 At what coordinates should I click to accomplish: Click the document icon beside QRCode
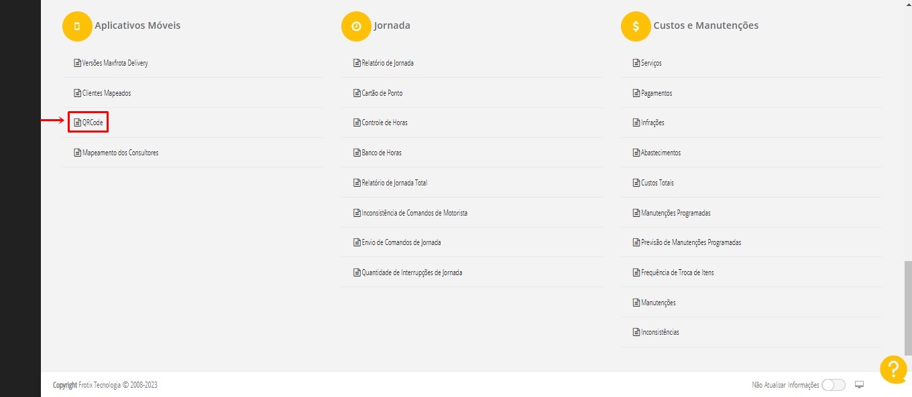pos(77,123)
